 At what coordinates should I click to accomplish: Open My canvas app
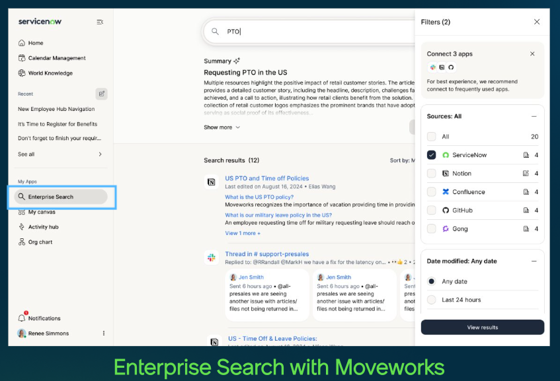37,212
